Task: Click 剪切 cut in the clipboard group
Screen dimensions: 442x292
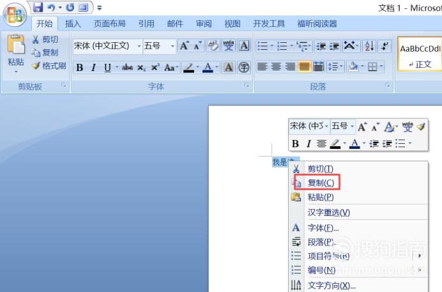Action: [x=45, y=40]
